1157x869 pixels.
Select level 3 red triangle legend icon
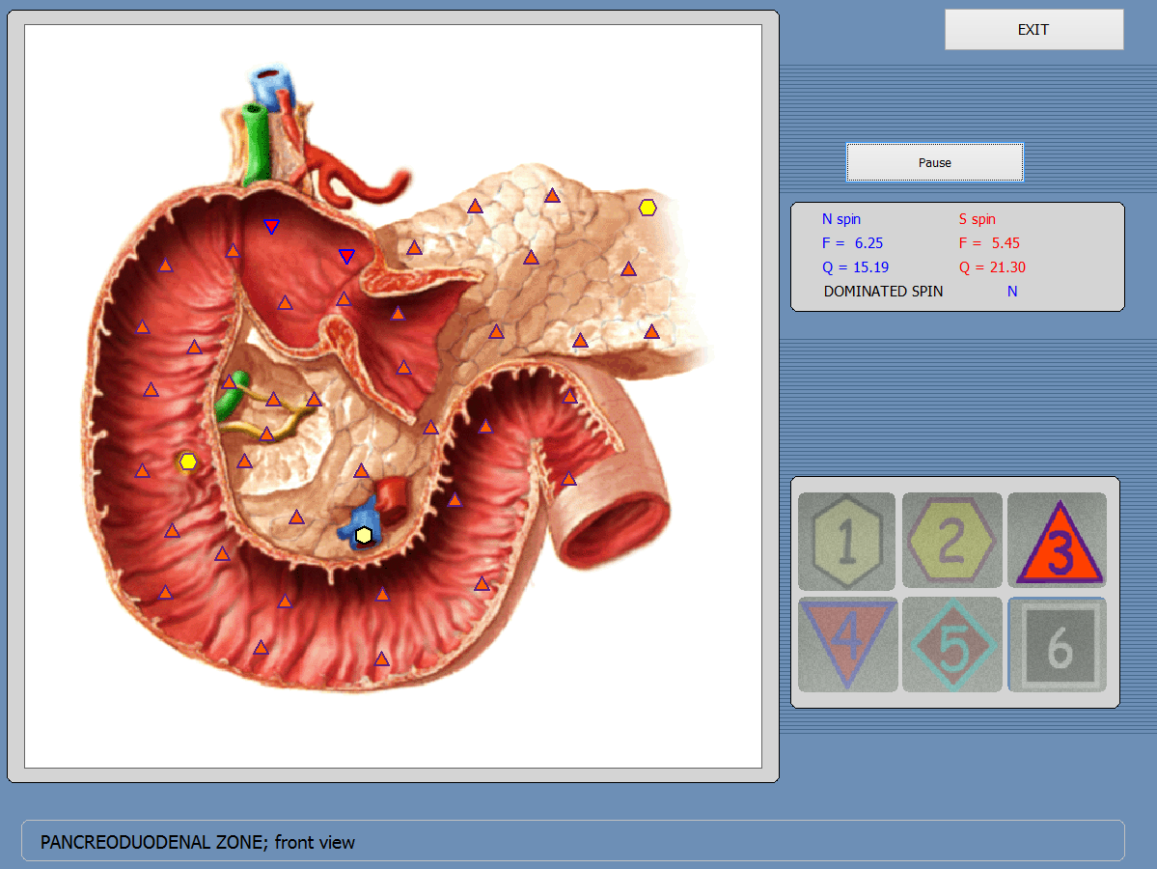click(x=1059, y=541)
